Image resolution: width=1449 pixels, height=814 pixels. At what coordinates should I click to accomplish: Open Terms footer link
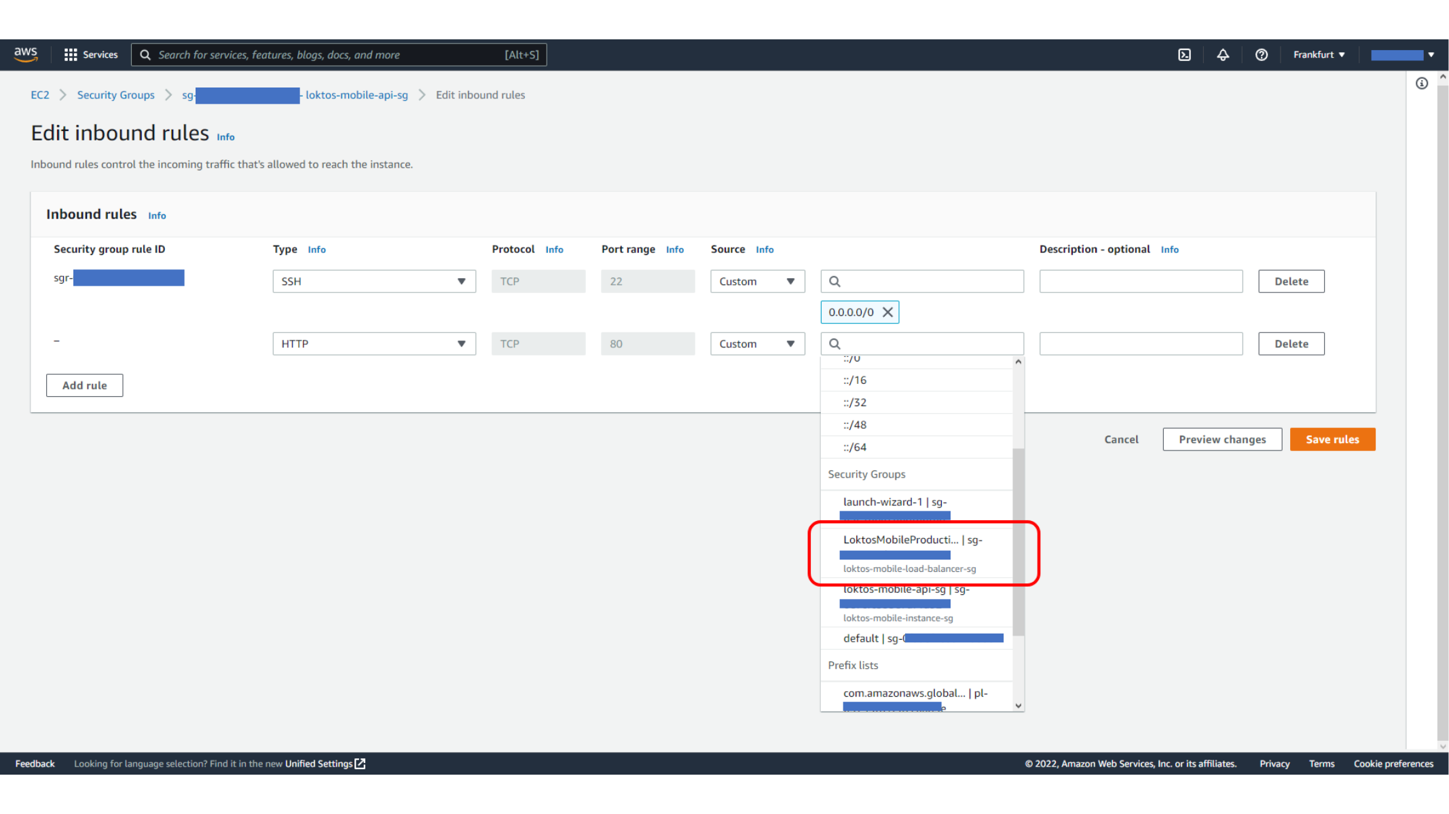coord(1321,764)
